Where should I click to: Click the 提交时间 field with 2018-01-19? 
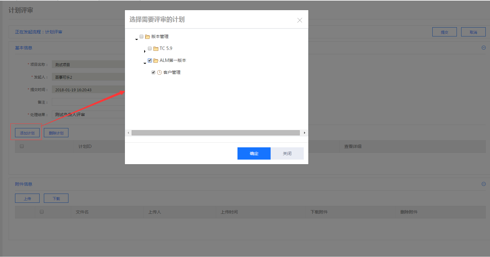click(88, 89)
